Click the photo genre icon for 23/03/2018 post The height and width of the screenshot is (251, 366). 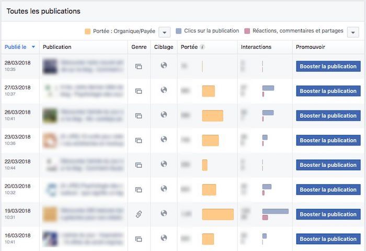139,140
